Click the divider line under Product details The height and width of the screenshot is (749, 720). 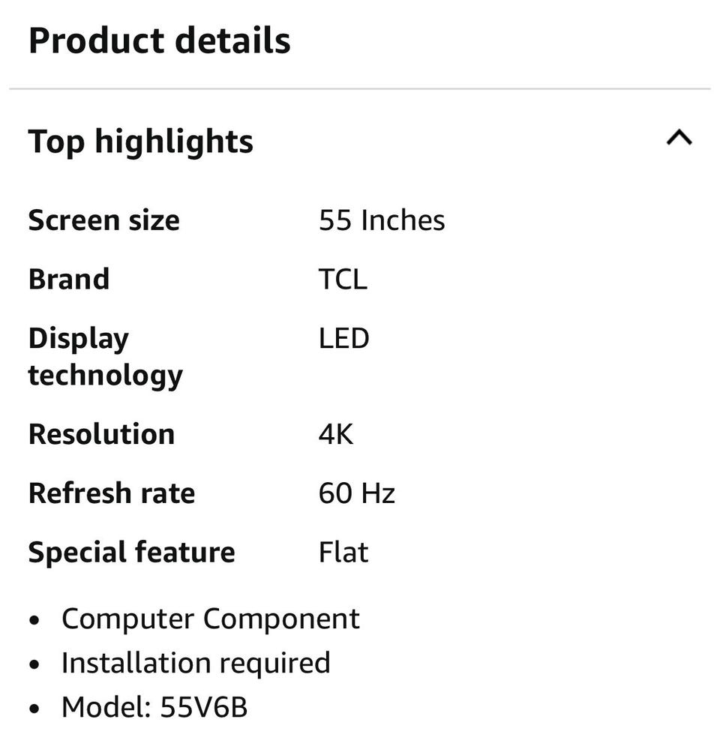[x=360, y=89]
